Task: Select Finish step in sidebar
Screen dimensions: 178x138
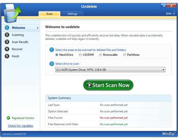Action: (x=15, y=56)
